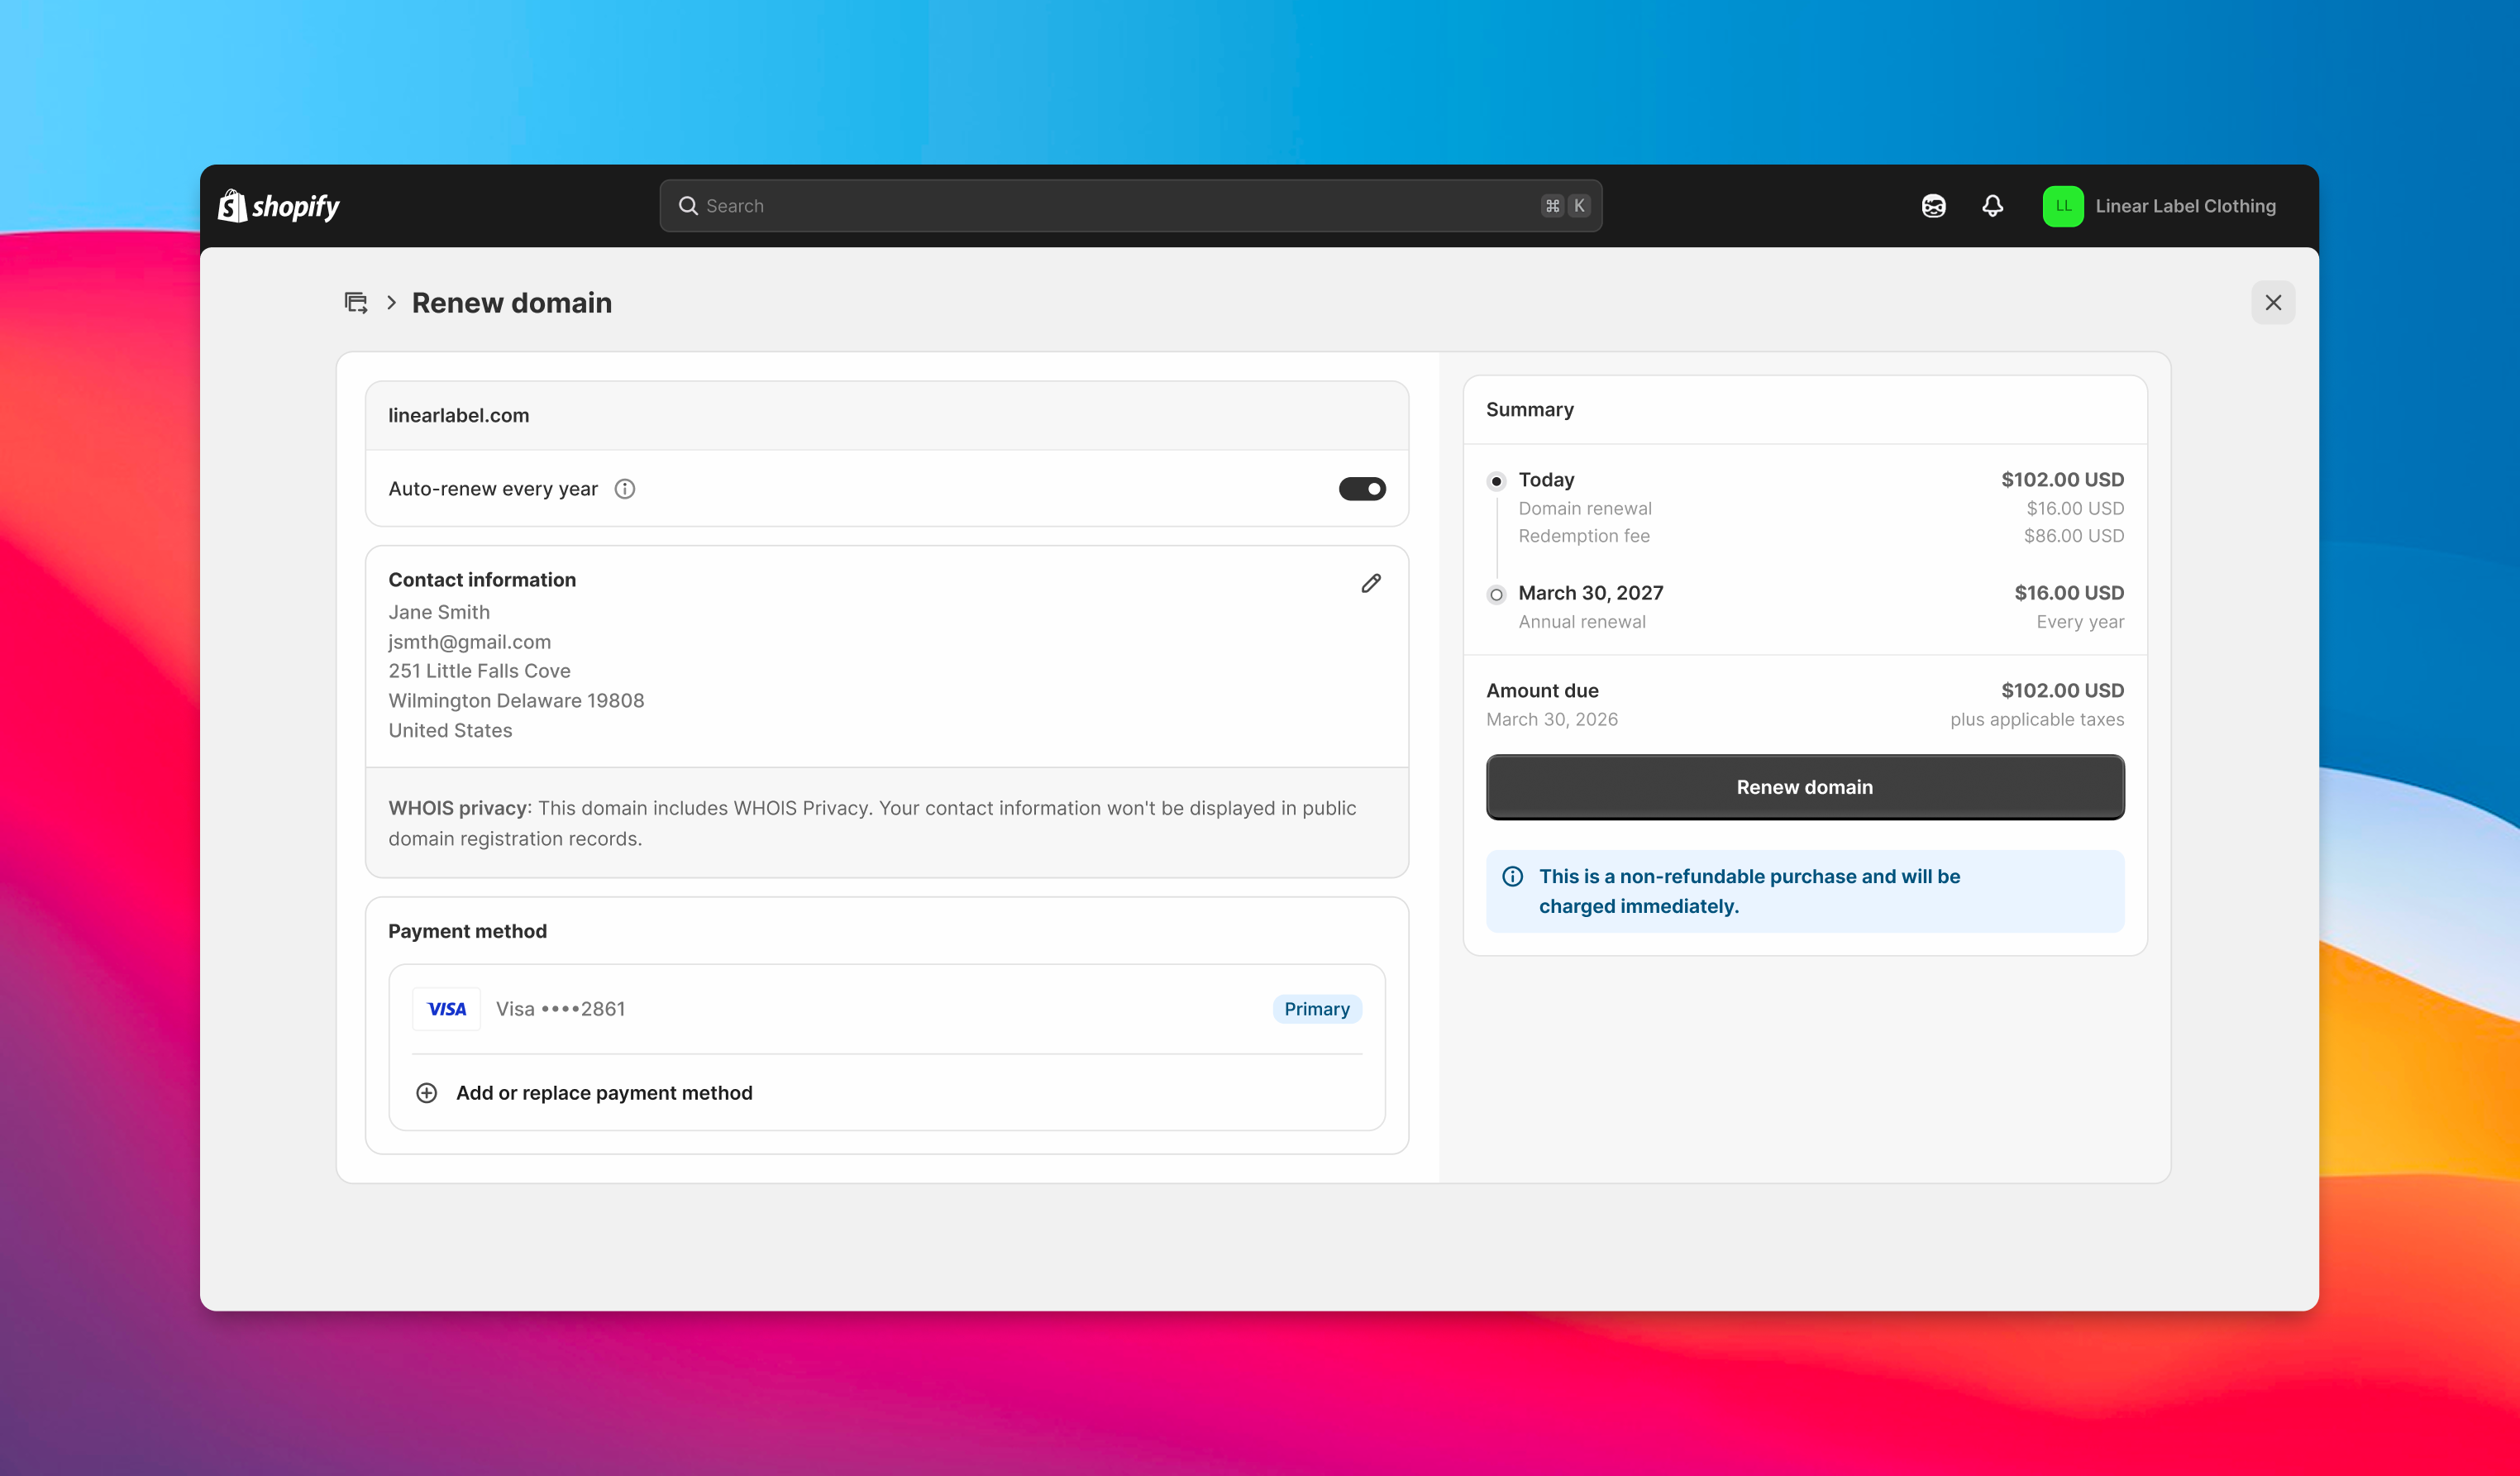Click the non-refundable notice info icon

pos(1513,877)
